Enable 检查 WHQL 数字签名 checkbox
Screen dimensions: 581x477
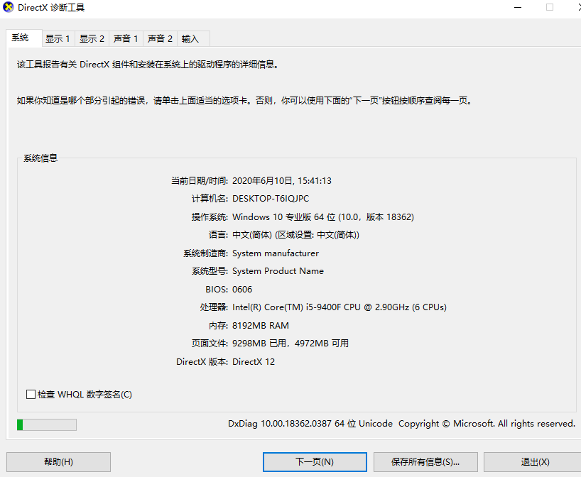coord(31,395)
